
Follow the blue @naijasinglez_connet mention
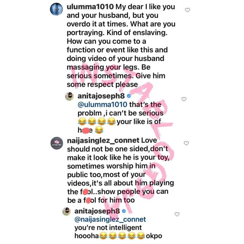tap(110, 219)
